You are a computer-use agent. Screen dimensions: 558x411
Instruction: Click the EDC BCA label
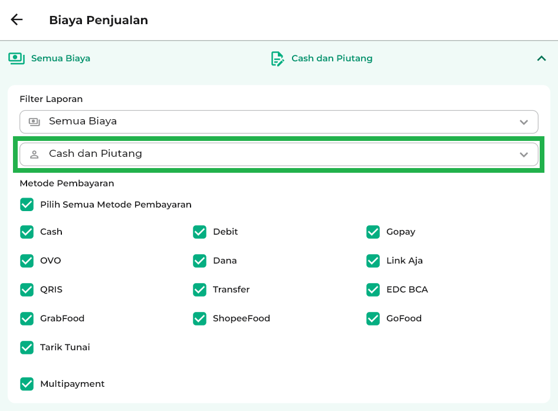click(407, 290)
